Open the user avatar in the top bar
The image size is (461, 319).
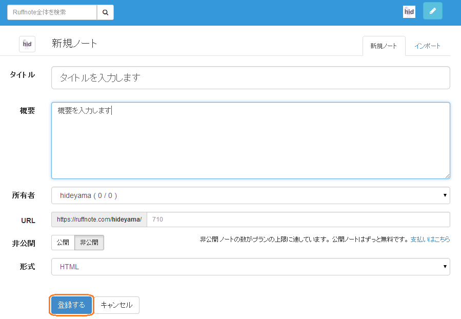(x=409, y=12)
